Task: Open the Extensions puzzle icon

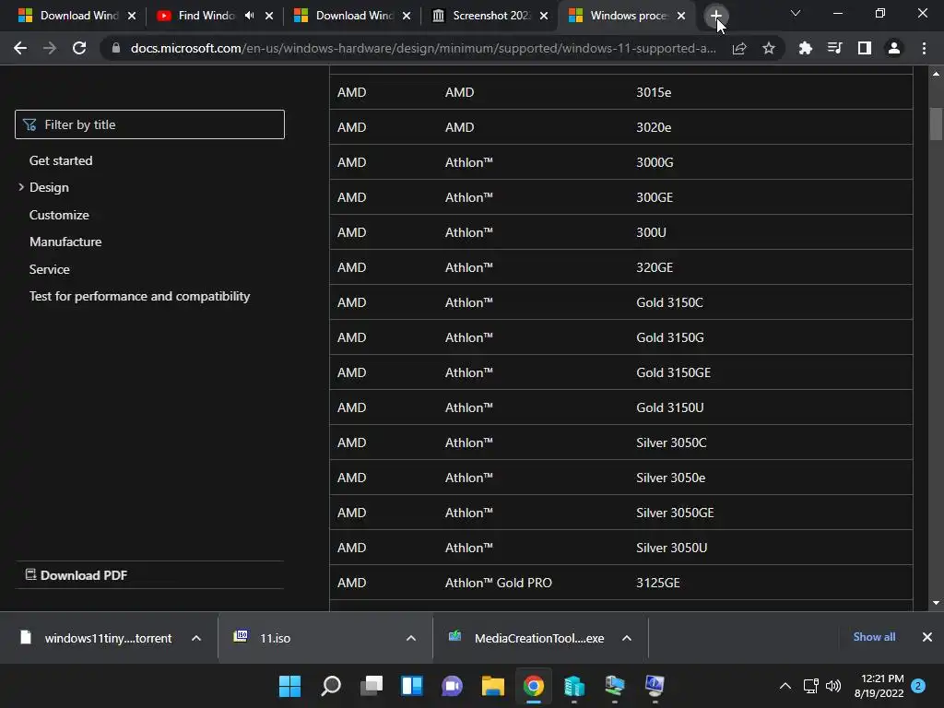Action: tap(805, 48)
